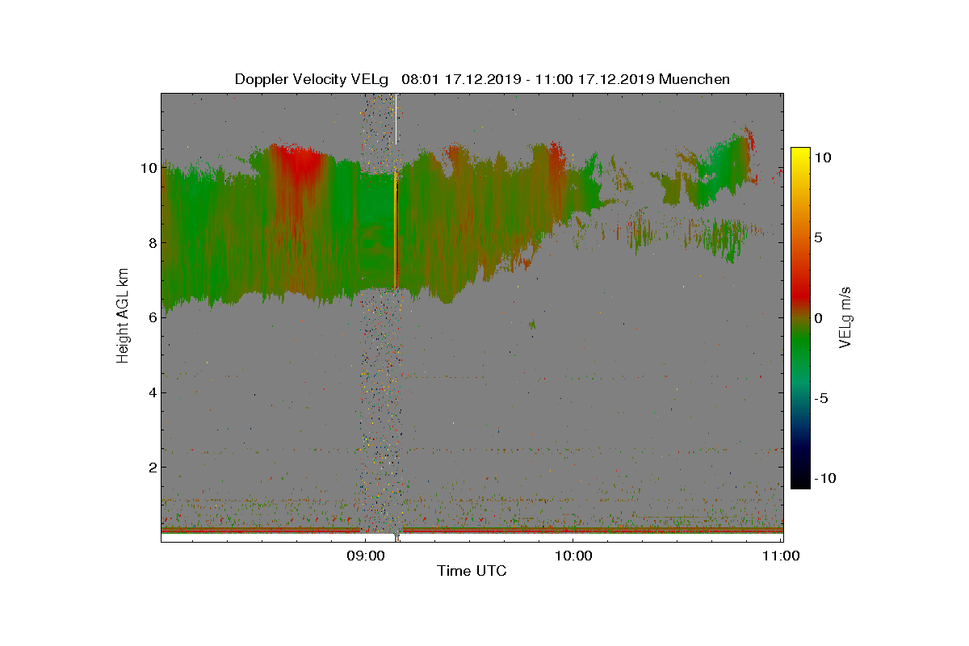The image size is (969, 646).
Task: Click the '10:00' time axis label
Action: click(573, 556)
